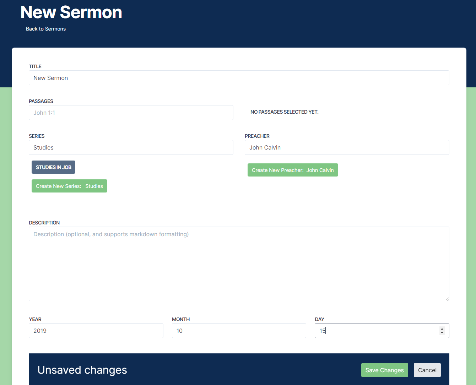This screenshot has width=476, height=385.
Task: Focus the Description text area
Action: [239, 264]
